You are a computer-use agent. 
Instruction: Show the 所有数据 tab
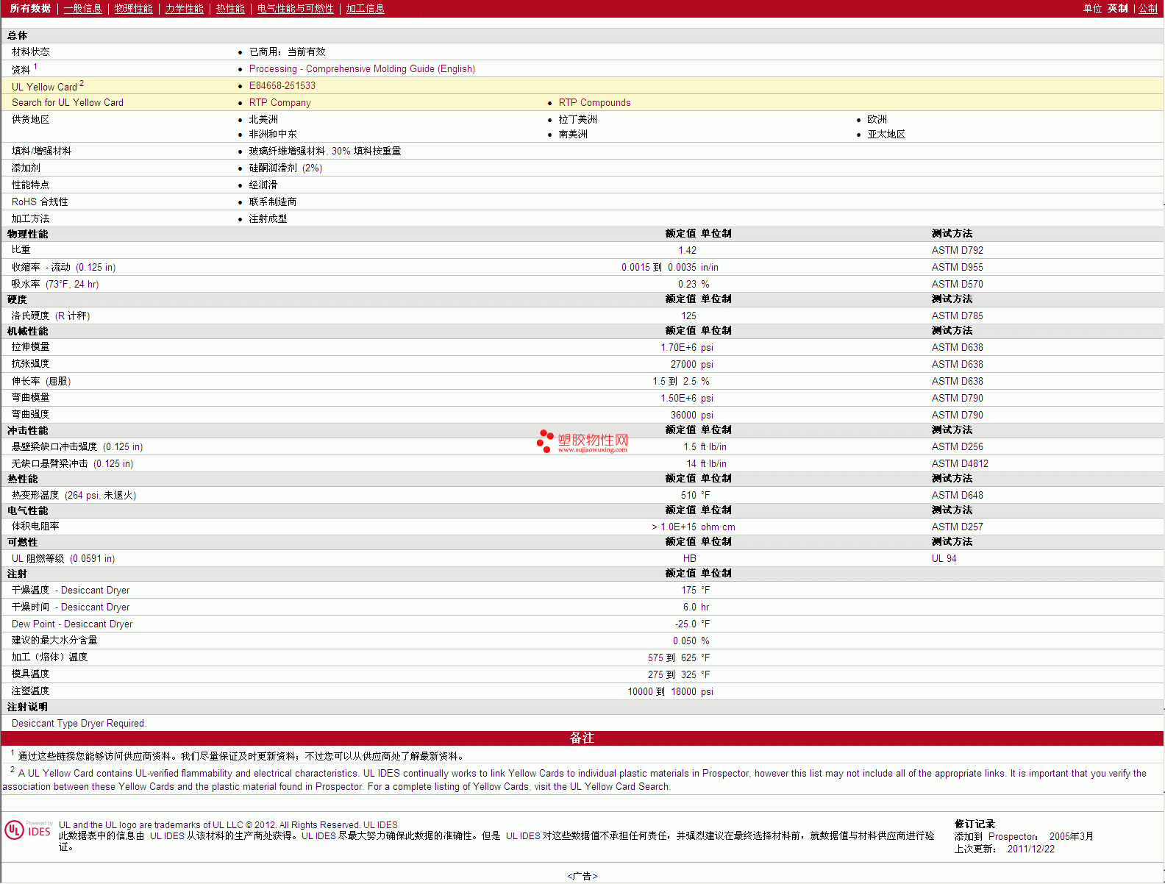point(30,9)
